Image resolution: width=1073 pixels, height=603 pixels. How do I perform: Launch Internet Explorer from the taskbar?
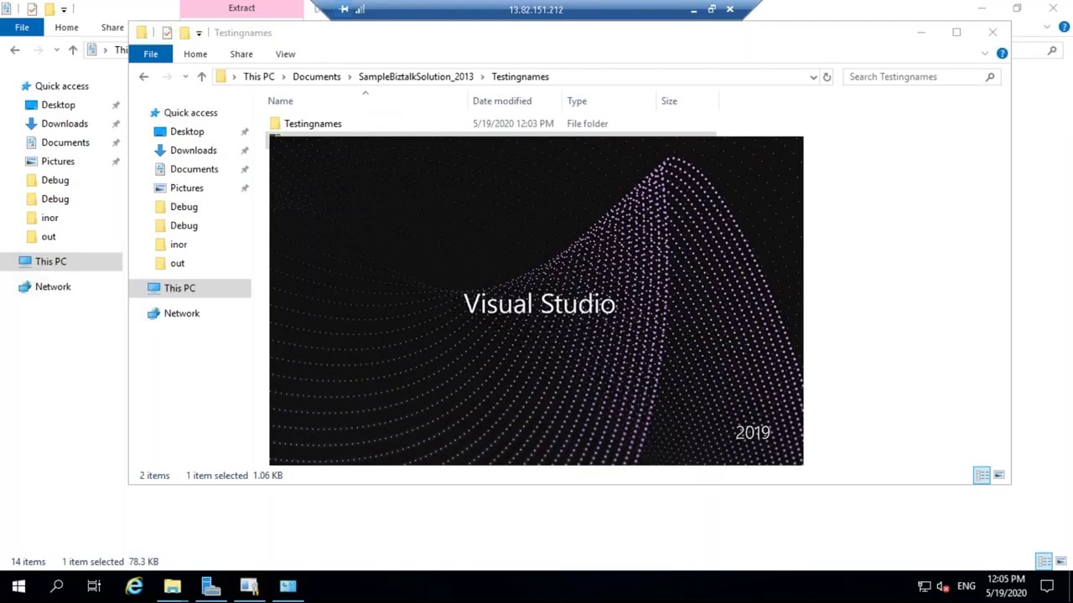tap(134, 586)
